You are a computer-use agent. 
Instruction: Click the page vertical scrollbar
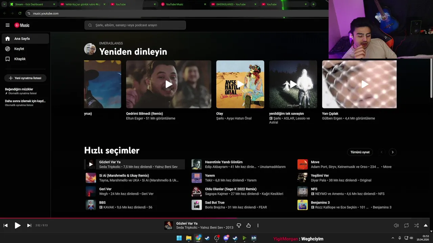431,78
